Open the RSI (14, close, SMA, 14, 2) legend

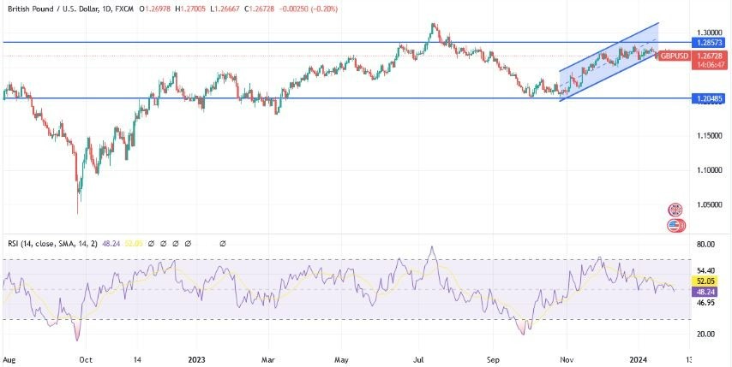tap(53, 243)
